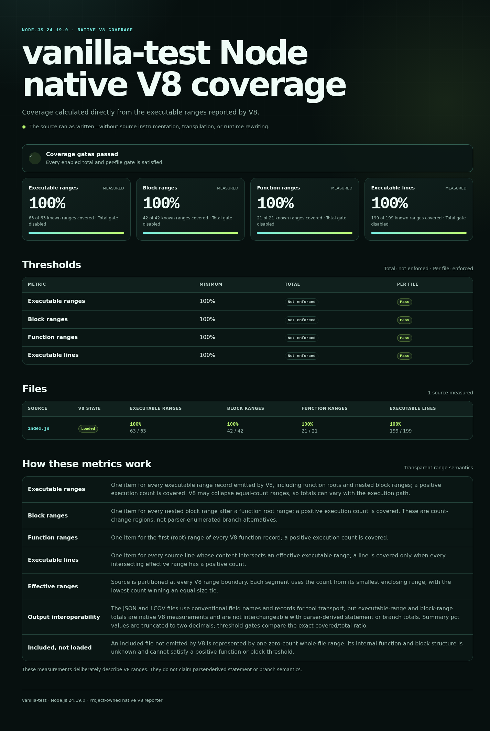This screenshot has width=490, height=731.
Task: Click the '199 / 199' count in index.js row
Action: coord(401,431)
